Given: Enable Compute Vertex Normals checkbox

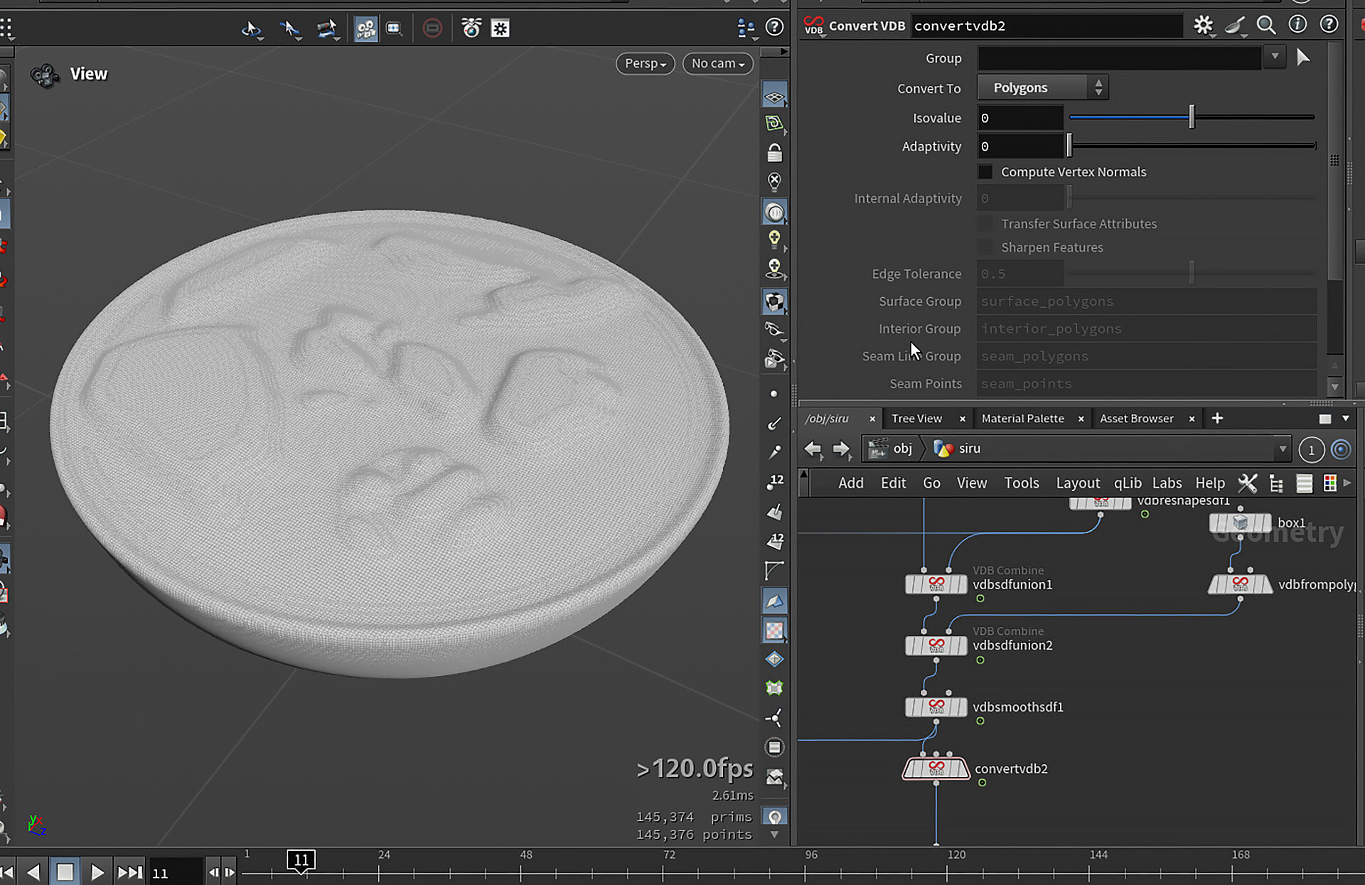Looking at the screenshot, I should point(985,172).
